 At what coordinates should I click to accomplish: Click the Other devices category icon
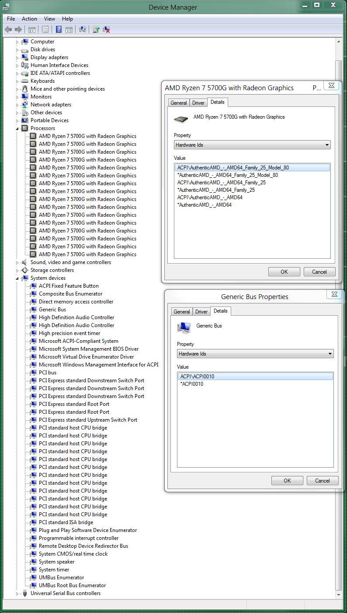(x=25, y=113)
